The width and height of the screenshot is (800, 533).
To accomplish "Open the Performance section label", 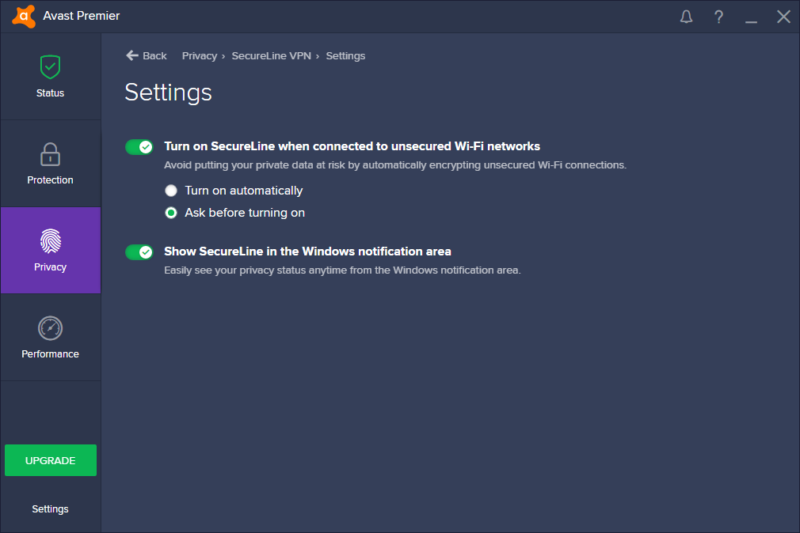I will (x=50, y=354).
